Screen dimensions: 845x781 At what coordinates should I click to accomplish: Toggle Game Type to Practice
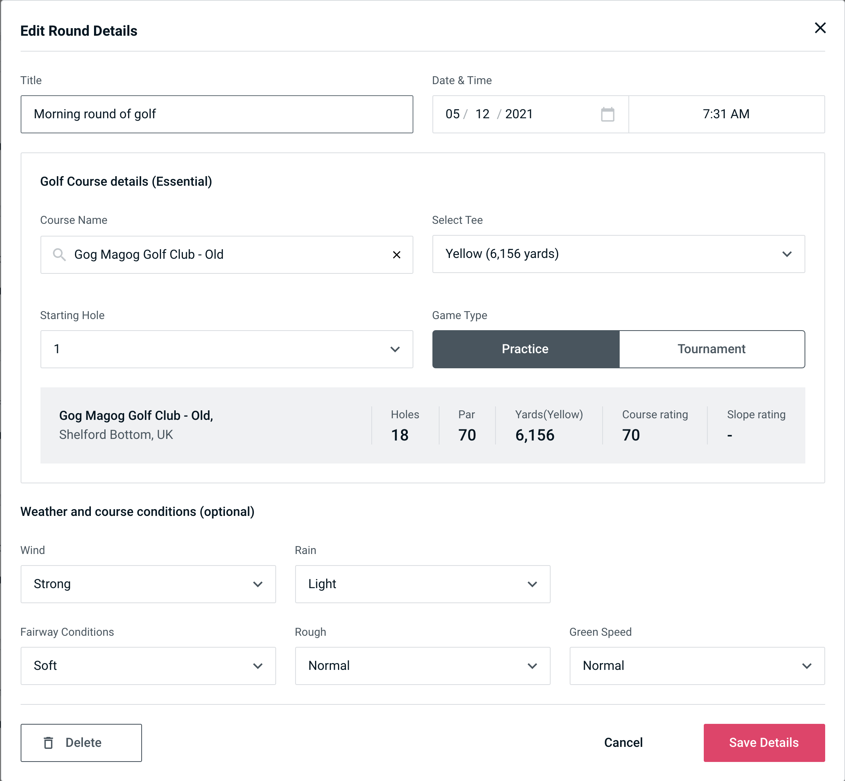(x=525, y=349)
